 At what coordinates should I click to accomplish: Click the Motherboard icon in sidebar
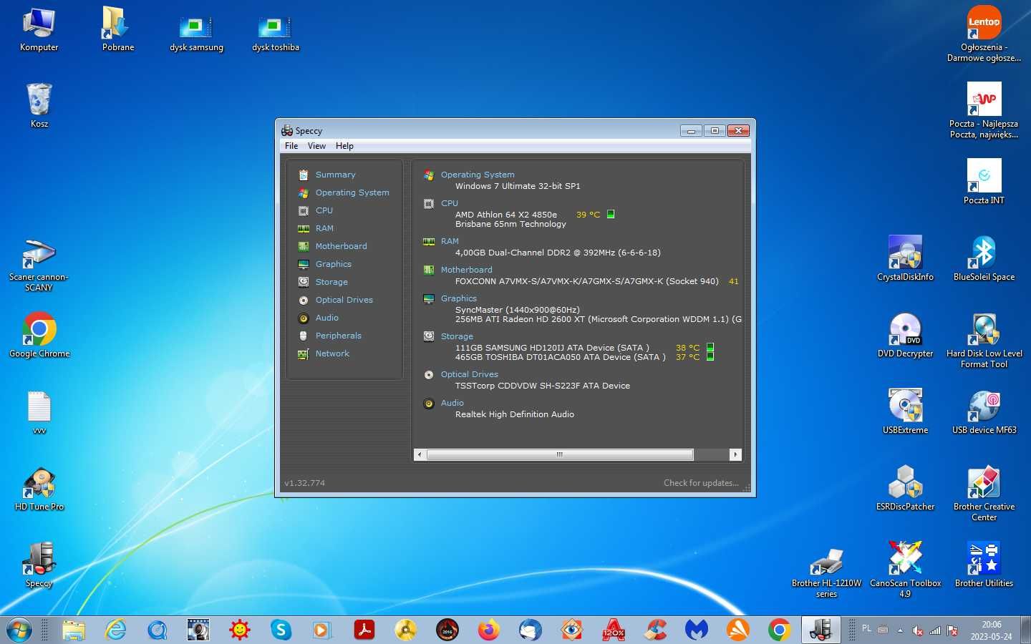click(304, 246)
